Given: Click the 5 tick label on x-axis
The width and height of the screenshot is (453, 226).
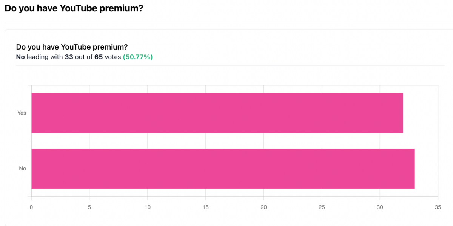Looking at the screenshot, I should click(89, 207).
